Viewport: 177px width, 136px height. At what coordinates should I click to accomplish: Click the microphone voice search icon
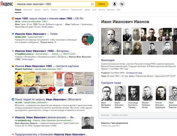(x=114, y=4)
